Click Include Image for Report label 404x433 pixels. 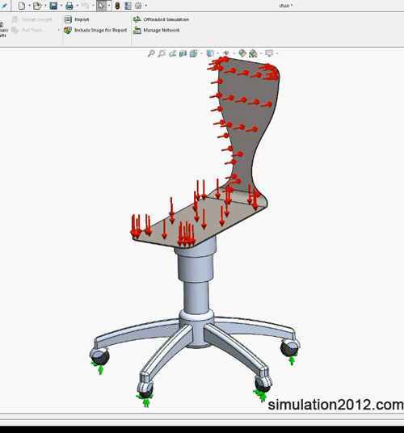[x=100, y=31]
